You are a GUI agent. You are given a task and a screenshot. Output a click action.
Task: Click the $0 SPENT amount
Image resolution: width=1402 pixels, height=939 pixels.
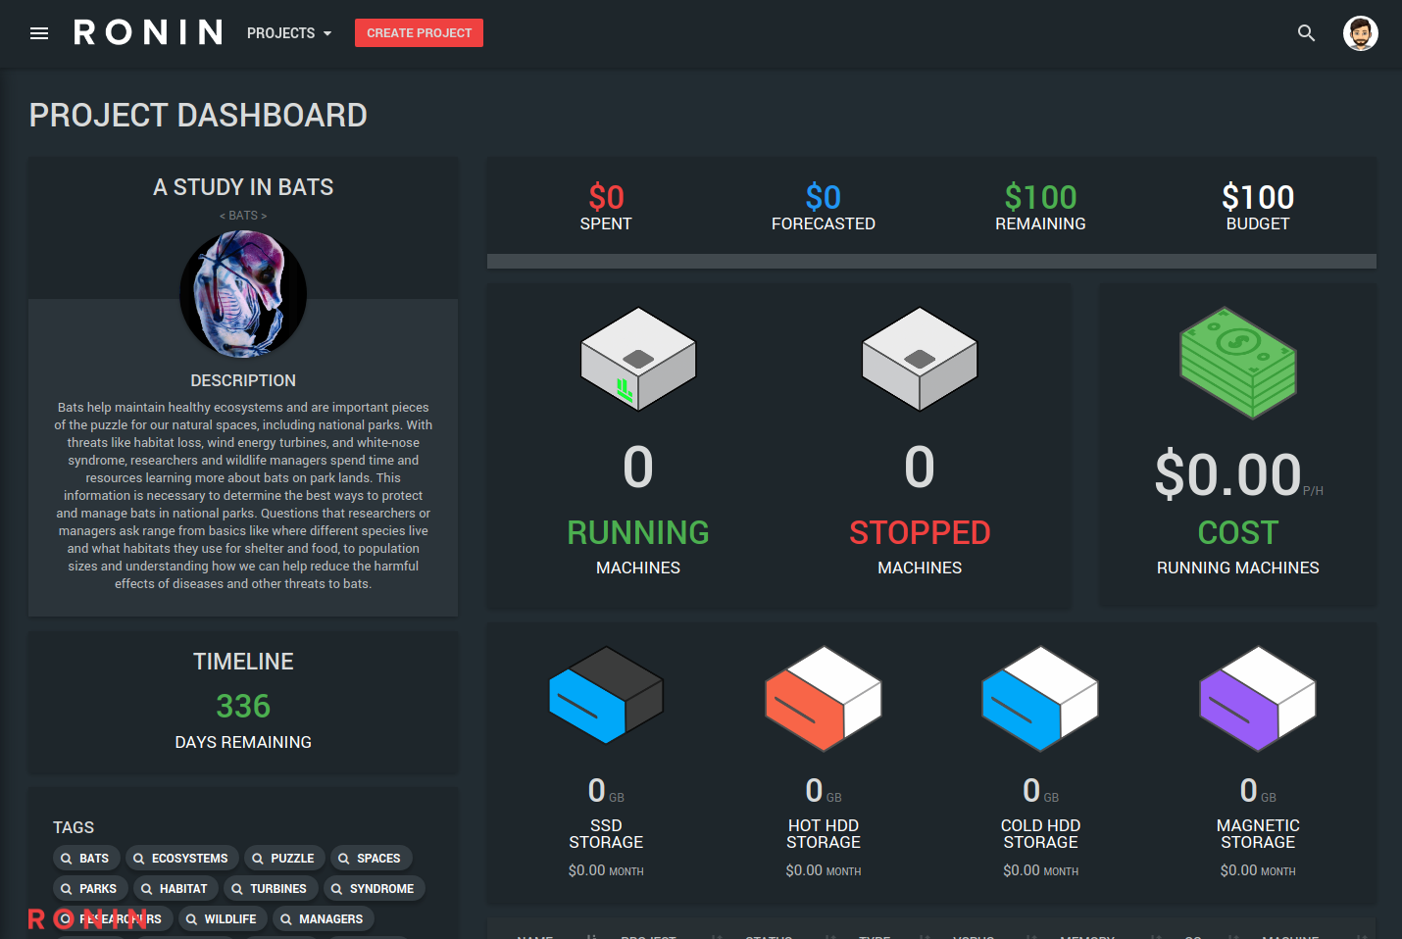pos(606,197)
